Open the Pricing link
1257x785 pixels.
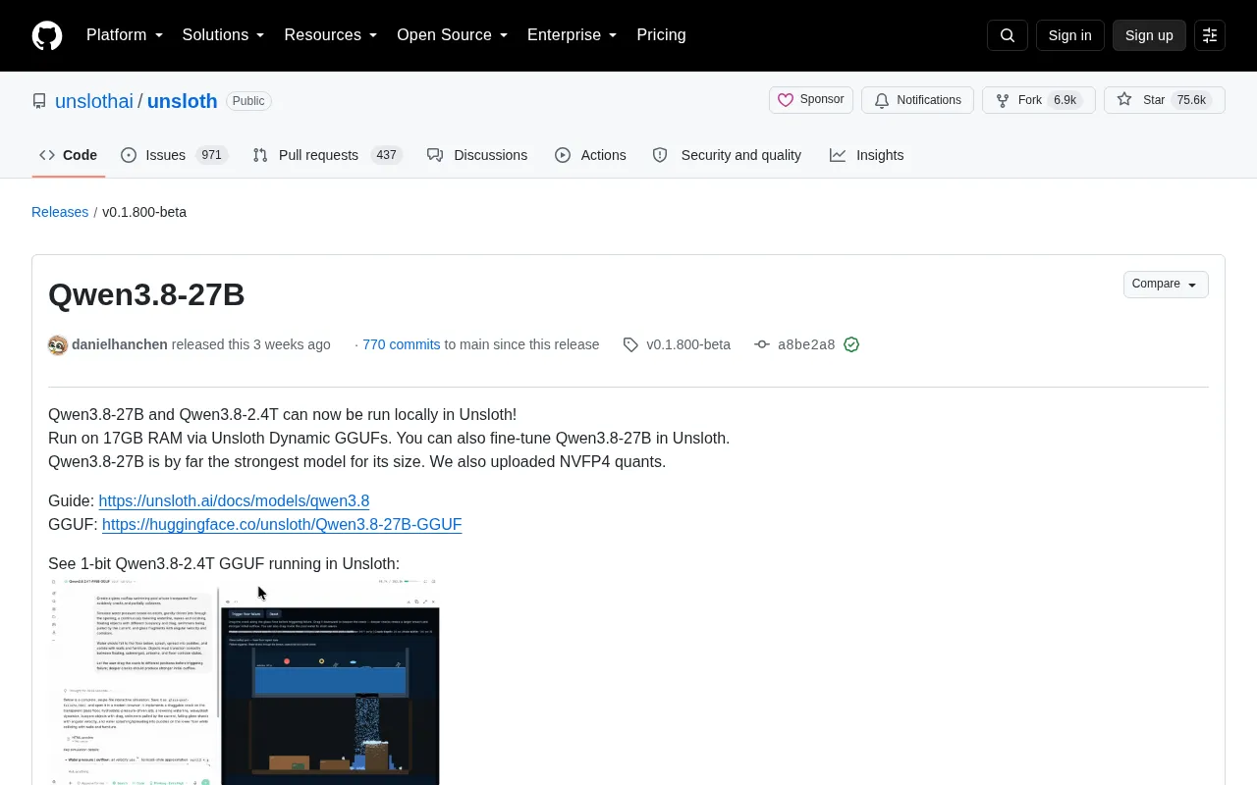pos(661,35)
